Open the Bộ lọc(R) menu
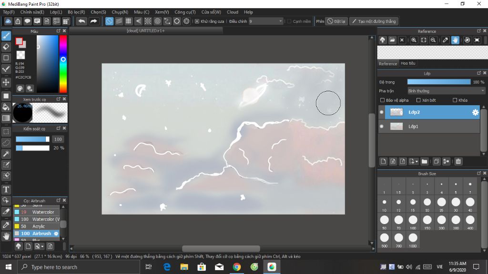This screenshot has height=274, width=488. [x=76, y=12]
